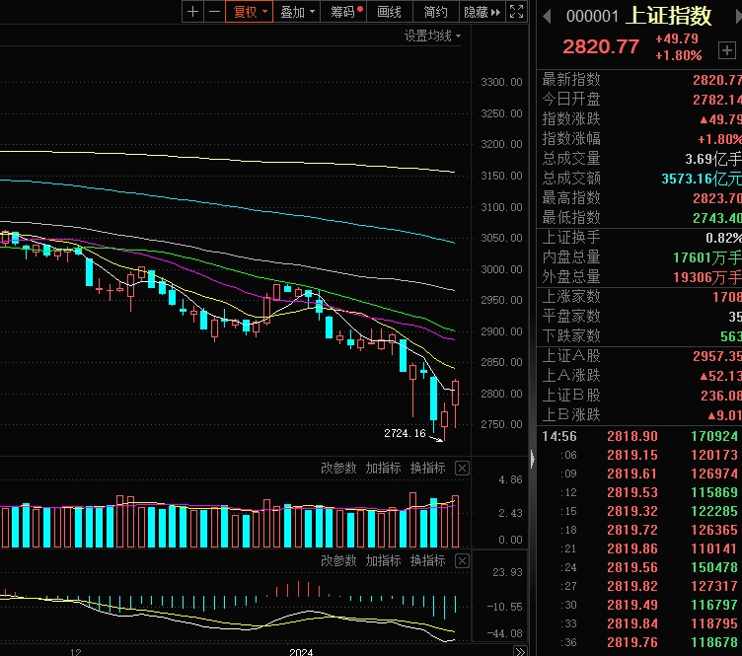Click the plus icon to add 上证指数 to watchlist

[725, 50]
